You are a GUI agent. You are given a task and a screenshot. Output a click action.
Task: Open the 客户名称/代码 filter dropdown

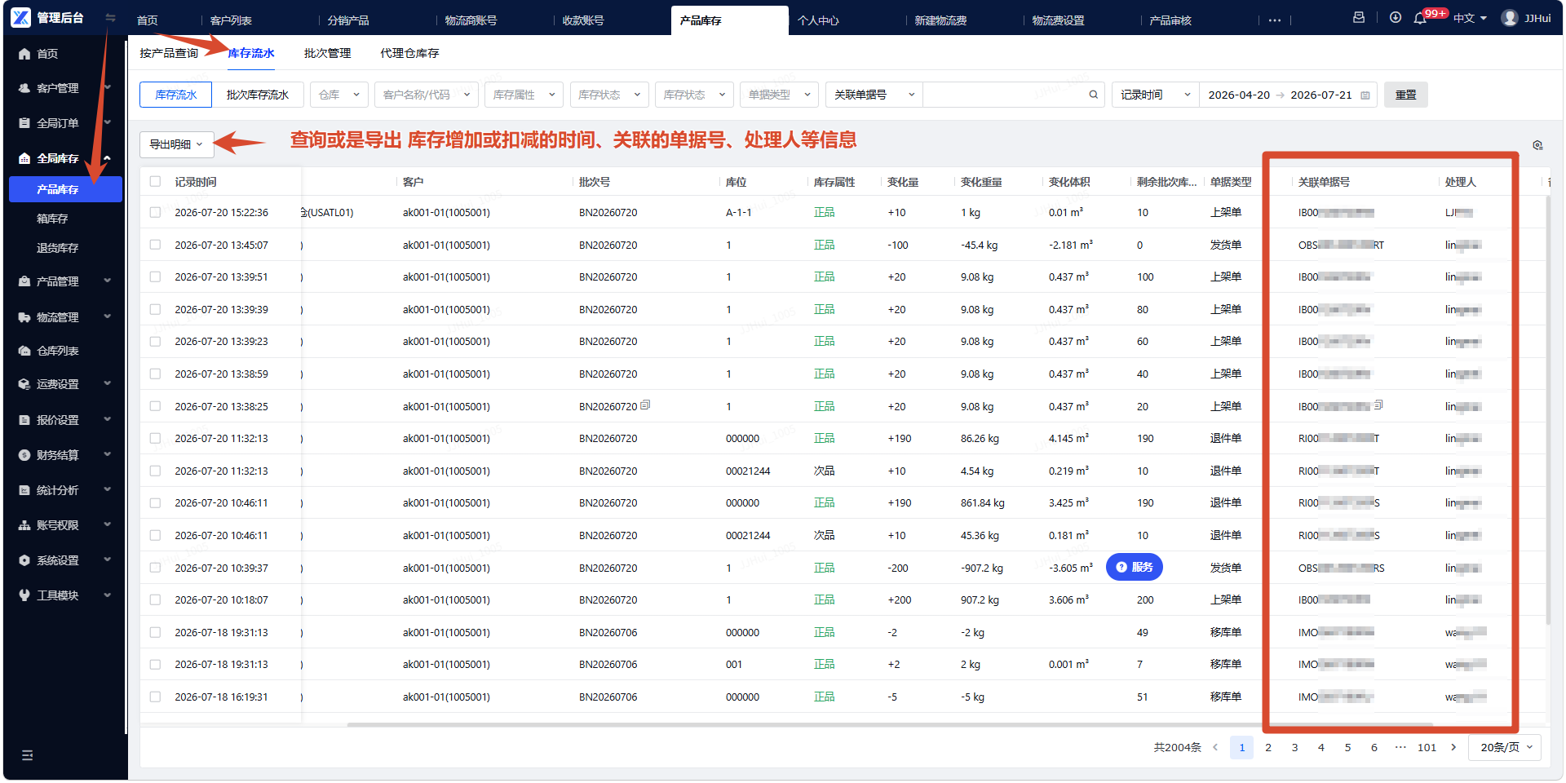pos(427,95)
